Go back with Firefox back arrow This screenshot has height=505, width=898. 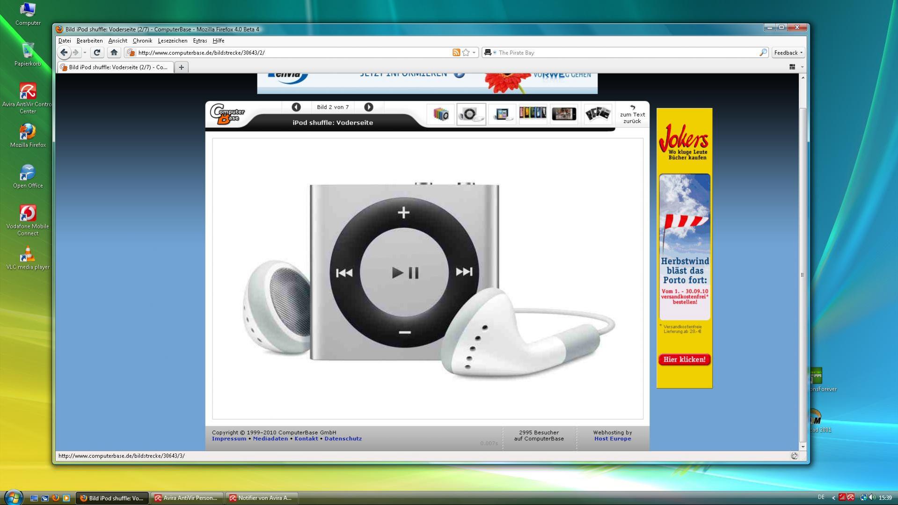[x=64, y=52]
